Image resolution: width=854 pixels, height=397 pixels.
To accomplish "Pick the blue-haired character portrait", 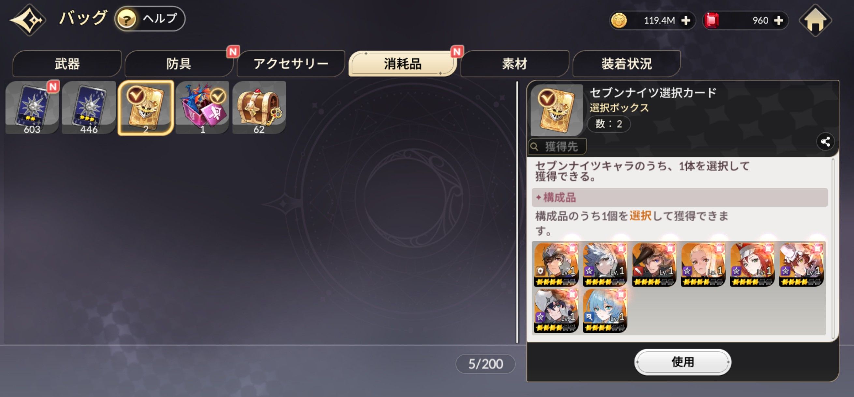I will 605,310.
